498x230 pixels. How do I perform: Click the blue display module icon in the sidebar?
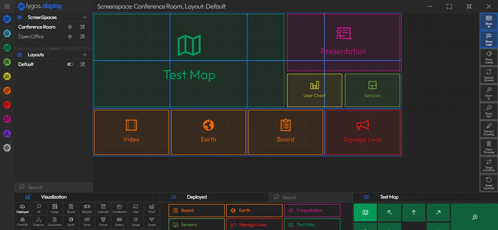point(7,19)
